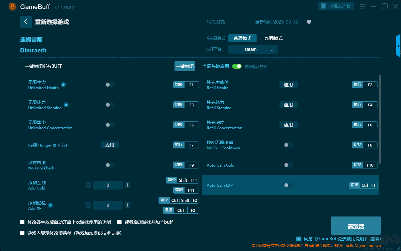Change F11 increase hotkey for Add Gold
The image size is (401, 251).
(191, 190)
